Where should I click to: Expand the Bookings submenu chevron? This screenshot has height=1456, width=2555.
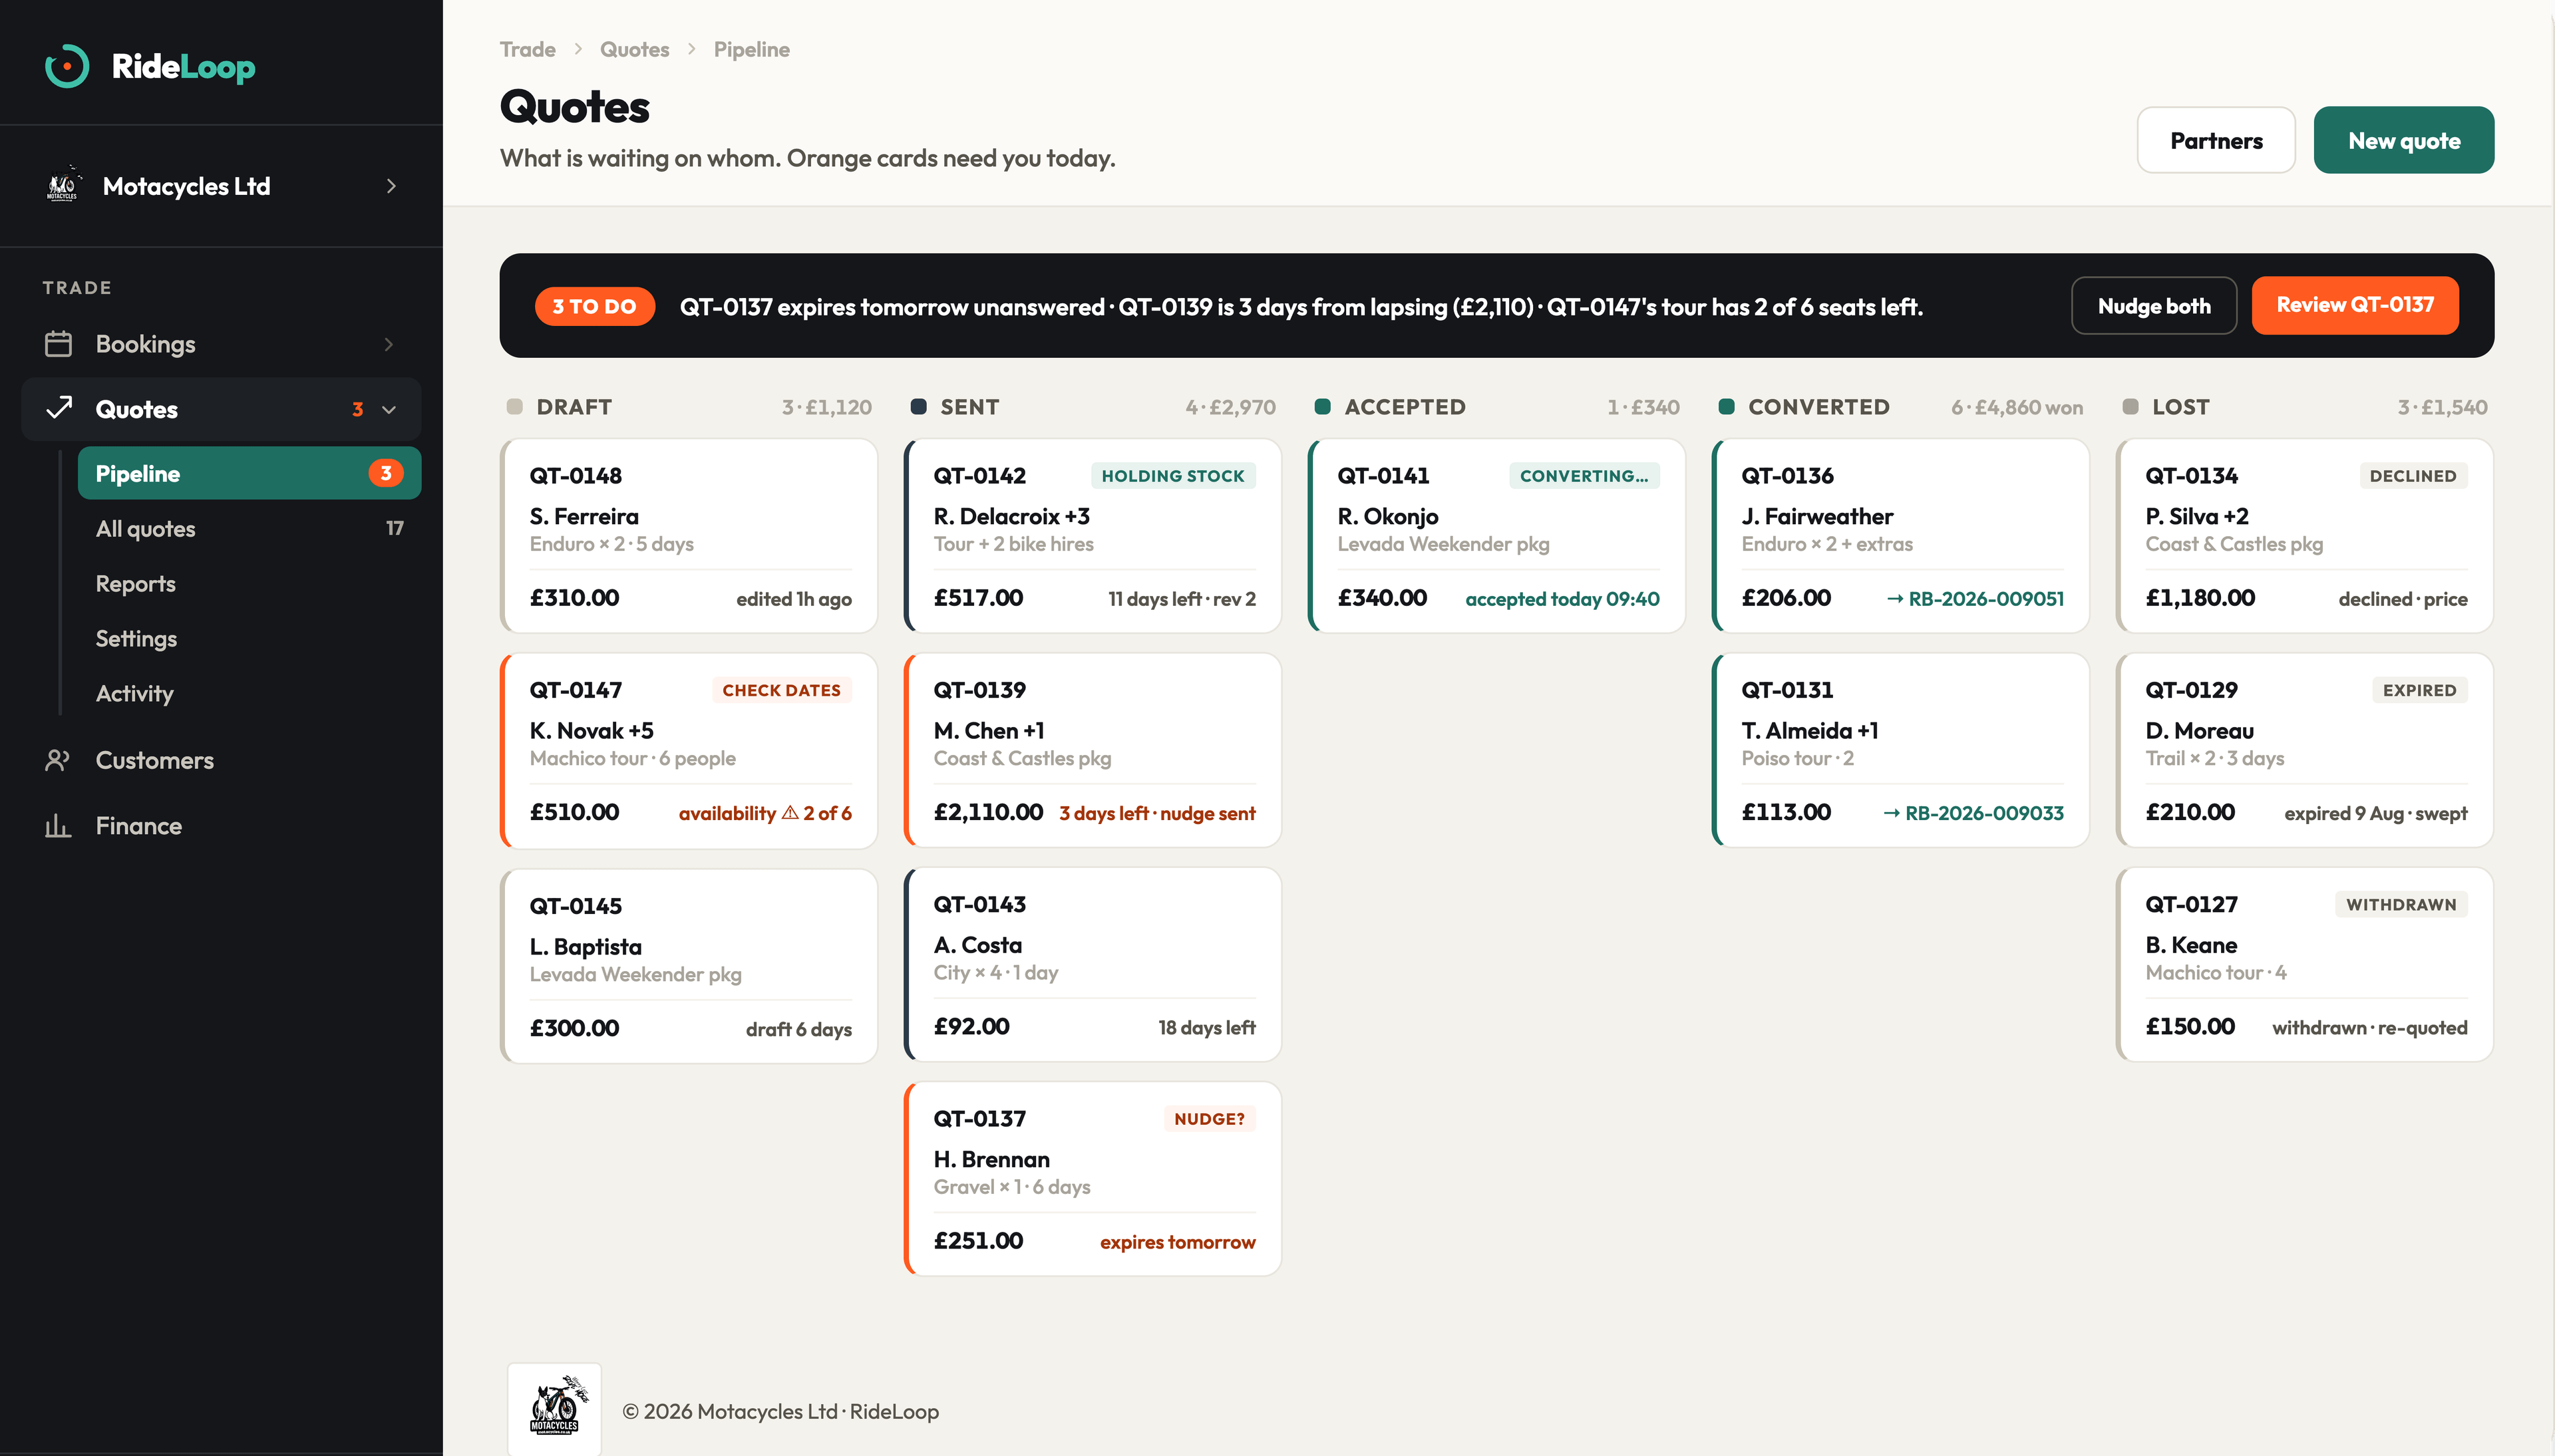tap(389, 344)
